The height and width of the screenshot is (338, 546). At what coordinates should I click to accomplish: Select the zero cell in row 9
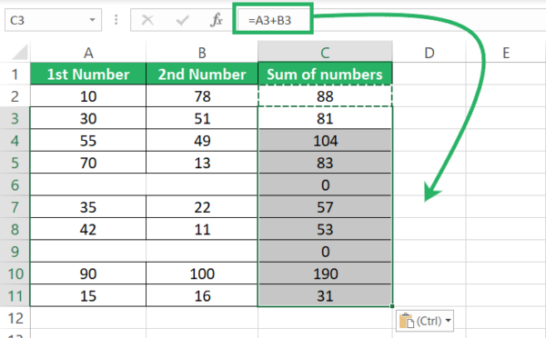click(325, 252)
